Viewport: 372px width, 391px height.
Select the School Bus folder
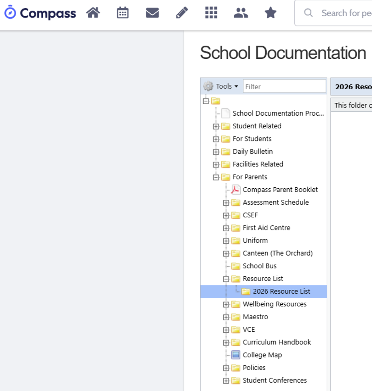tap(259, 266)
